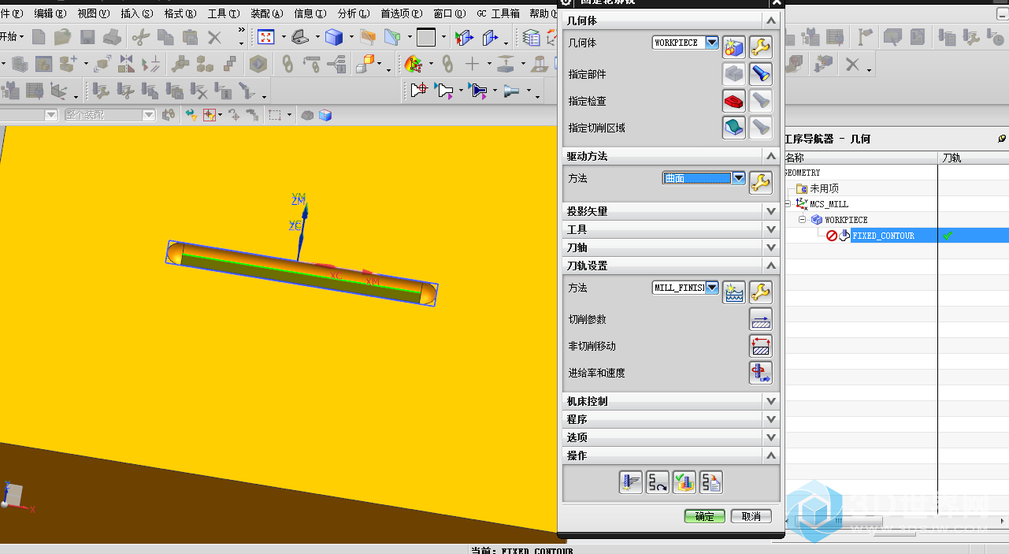Collapse the WORKPIECE tree node

(x=803, y=220)
